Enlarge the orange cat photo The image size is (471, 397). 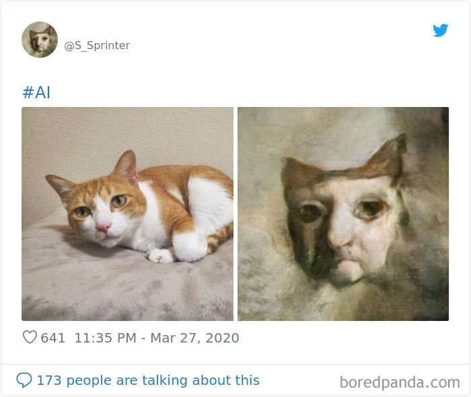pyautogui.click(x=127, y=213)
